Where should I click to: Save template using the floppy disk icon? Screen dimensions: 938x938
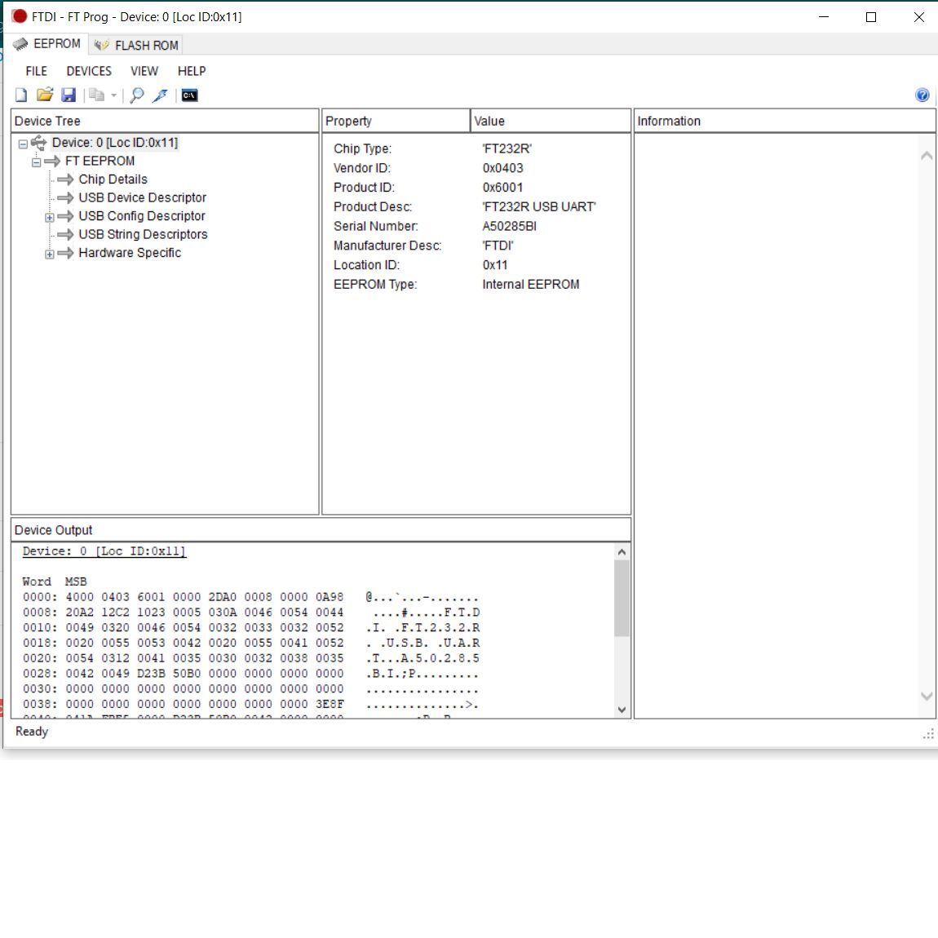click(x=69, y=95)
